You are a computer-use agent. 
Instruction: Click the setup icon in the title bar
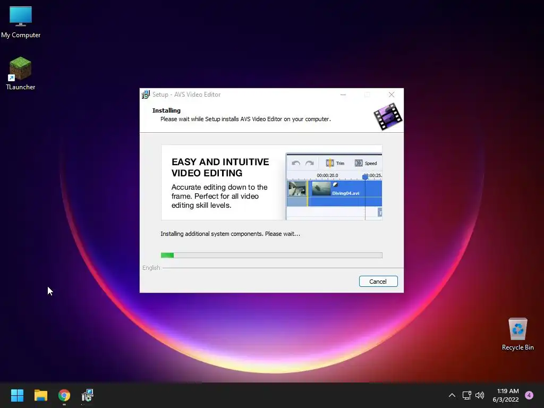(146, 95)
